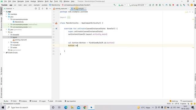Image resolution: width=196 pixels, height=110 pixels.
Task: Open the Run tool window
Action: click(6, 101)
